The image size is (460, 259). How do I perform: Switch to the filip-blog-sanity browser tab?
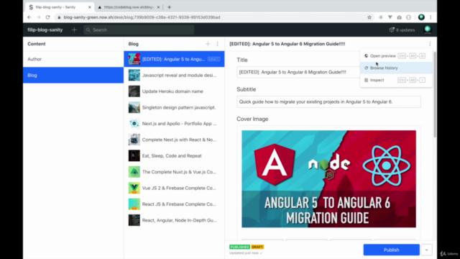59,7
